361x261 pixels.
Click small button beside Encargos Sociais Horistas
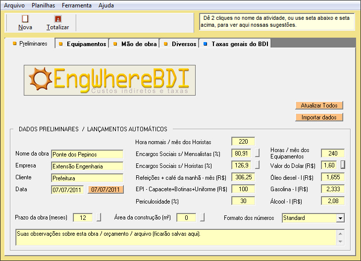[258, 165]
